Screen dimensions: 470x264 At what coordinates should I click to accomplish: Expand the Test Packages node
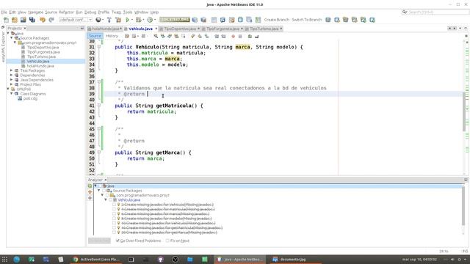pyautogui.click(x=12, y=70)
